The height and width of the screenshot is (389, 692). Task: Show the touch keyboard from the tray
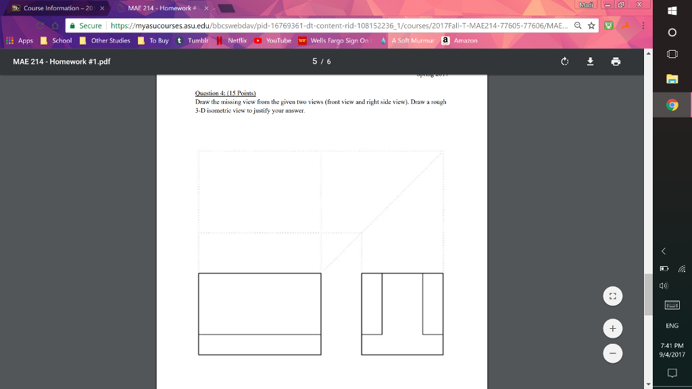672,305
